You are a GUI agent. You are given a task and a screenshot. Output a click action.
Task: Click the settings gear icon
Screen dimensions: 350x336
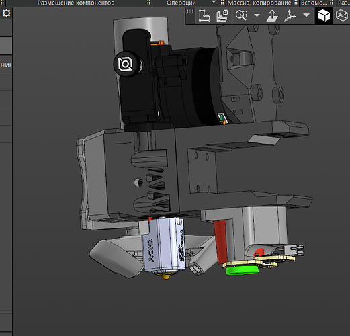[6, 13]
